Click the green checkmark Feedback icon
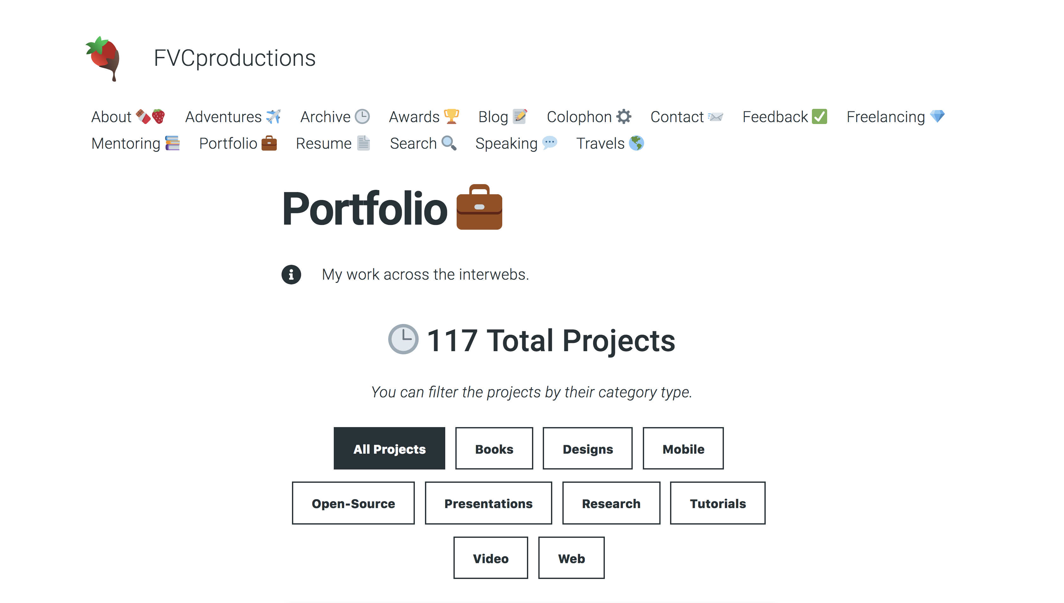1064x603 pixels. click(x=820, y=116)
